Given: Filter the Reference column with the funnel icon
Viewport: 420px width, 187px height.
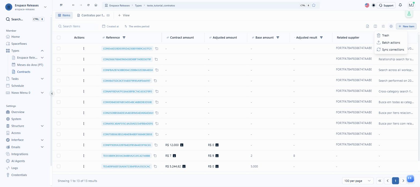Looking at the screenshot, I should pos(124,38).
